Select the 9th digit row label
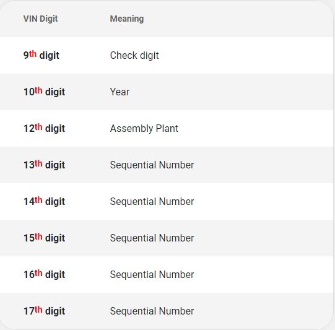Screen dimensions: 335x330 [41, 55]
